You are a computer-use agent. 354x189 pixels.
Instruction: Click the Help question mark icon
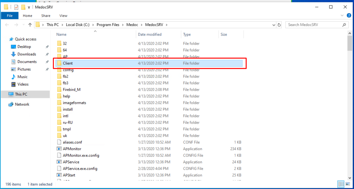pos(348,16)
